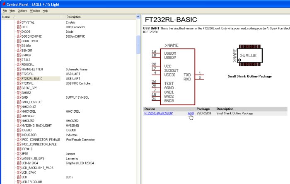
Task: Select the JP1E jumper entry
Action: point(25,153)
